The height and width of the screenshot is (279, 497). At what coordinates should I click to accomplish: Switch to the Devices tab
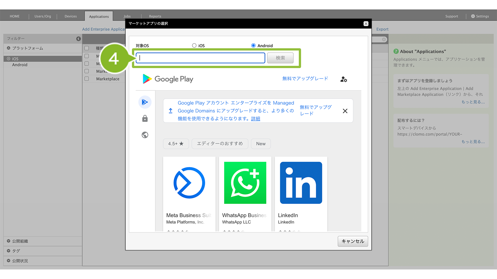[70, 16]
